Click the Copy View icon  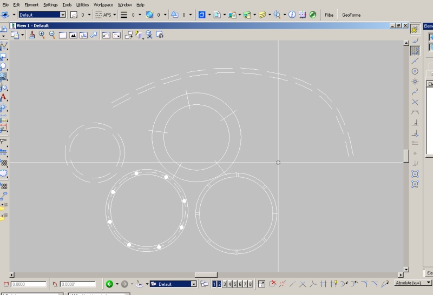pyautogui.click(x=129, y=35)
